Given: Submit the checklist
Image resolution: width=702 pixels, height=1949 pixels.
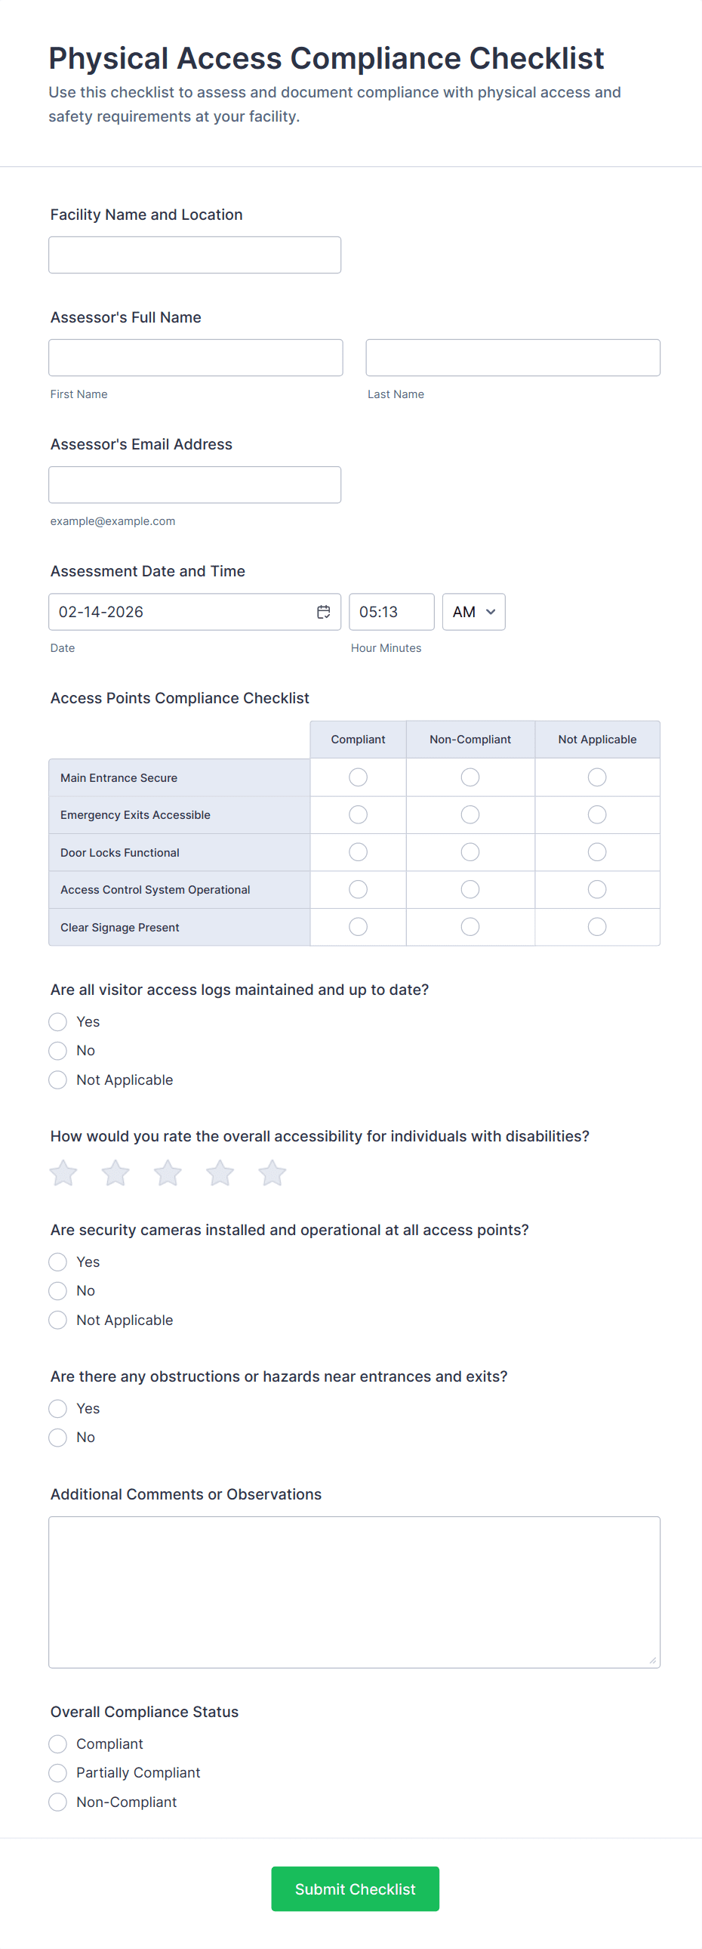Looking at the screenshot, I should click(x=356, y=1889).
